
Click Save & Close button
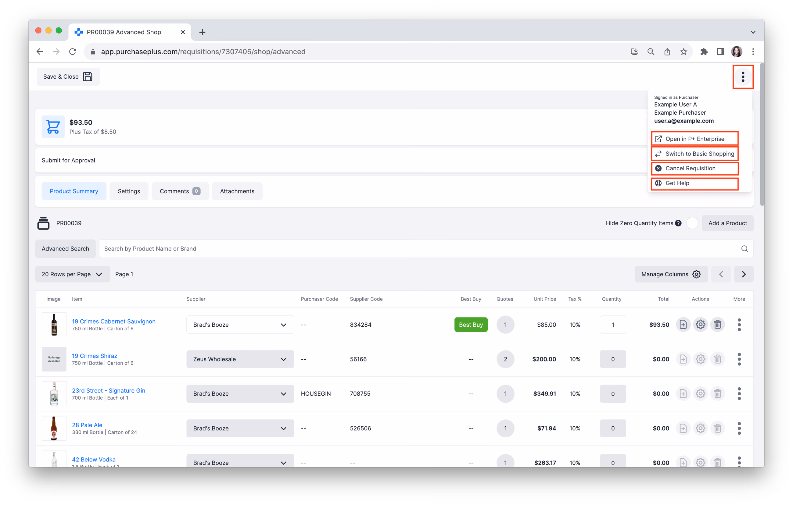coord(68,77)
